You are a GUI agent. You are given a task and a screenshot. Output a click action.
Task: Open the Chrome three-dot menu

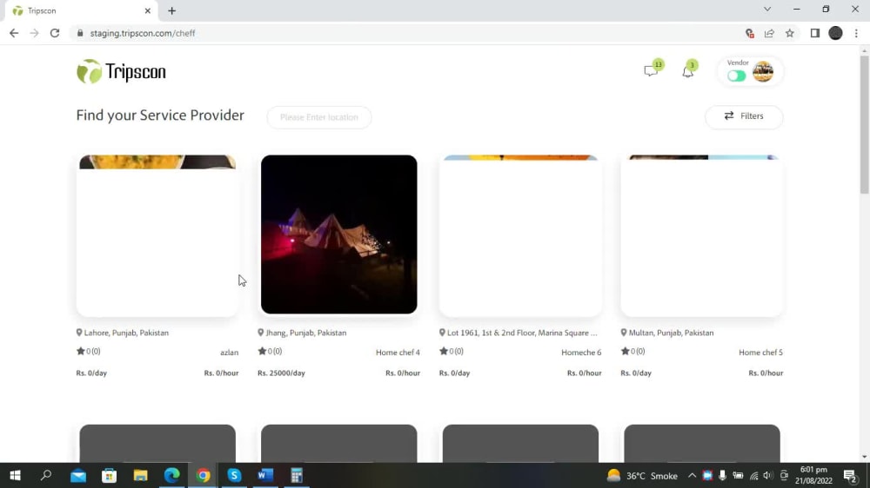[856, 33]
